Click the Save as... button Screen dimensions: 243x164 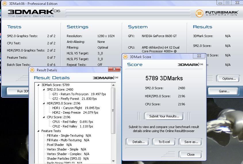[x=191, y=142]
